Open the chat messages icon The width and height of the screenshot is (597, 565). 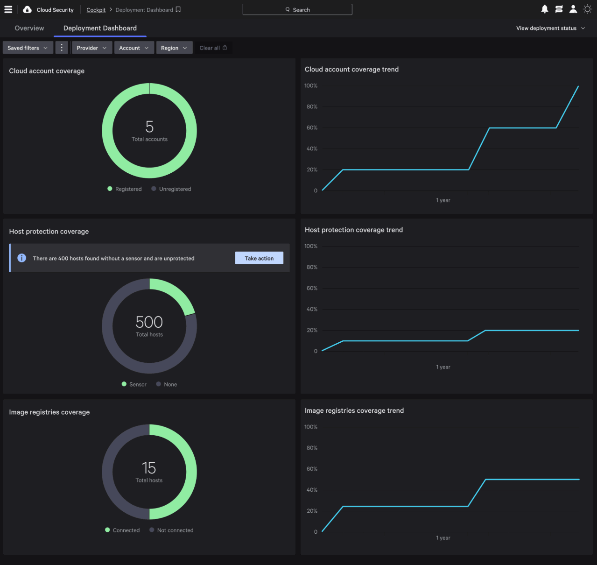point(559,9)
